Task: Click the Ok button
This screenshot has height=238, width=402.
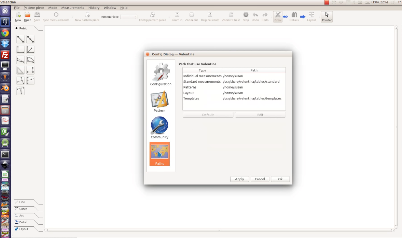Action: click(280, 179)
